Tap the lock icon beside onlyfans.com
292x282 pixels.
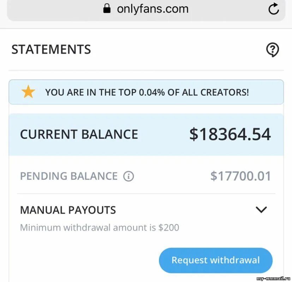tap(107, 9)
